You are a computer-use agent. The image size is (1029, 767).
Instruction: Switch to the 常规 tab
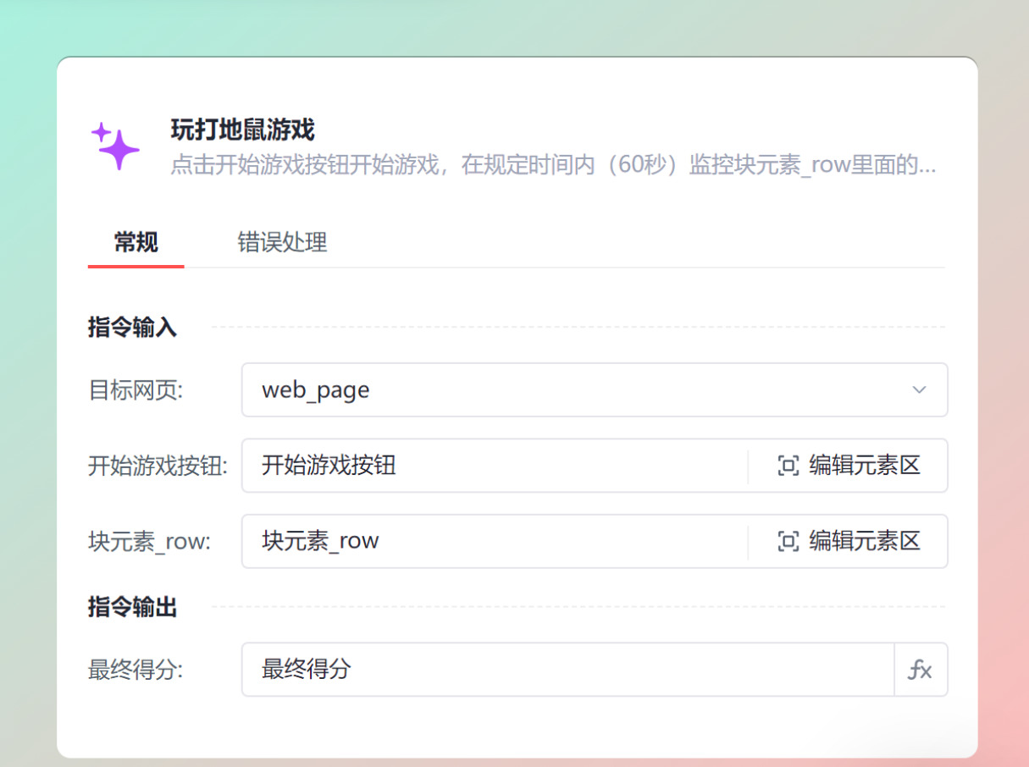click(136, 243)
